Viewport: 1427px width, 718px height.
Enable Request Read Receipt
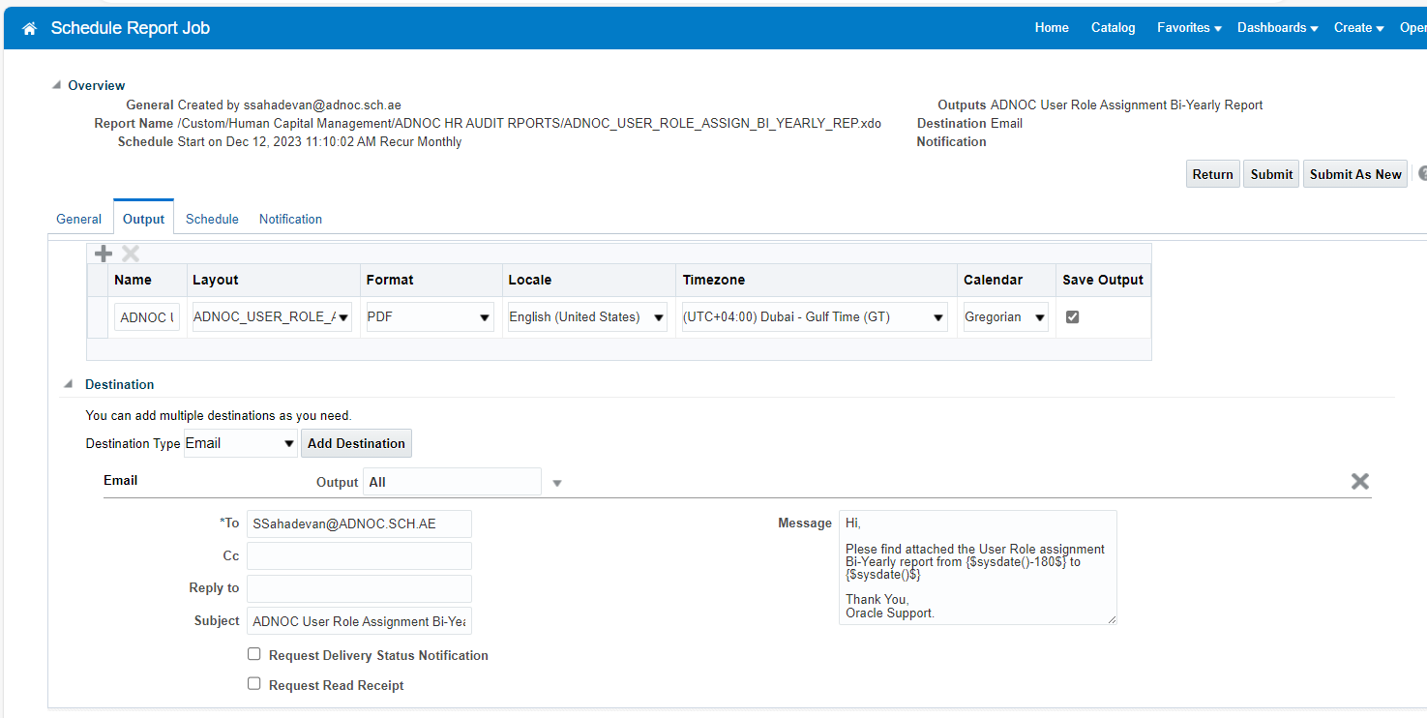(253, 683)
